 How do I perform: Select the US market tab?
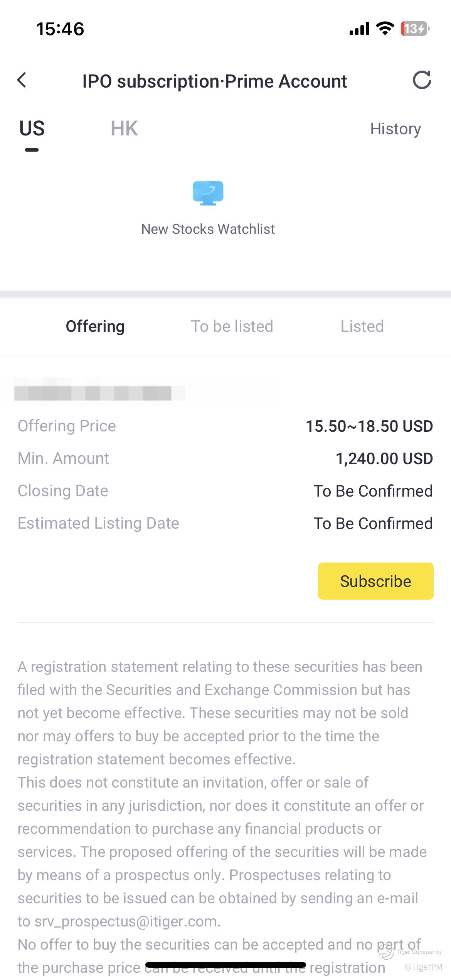32,128
